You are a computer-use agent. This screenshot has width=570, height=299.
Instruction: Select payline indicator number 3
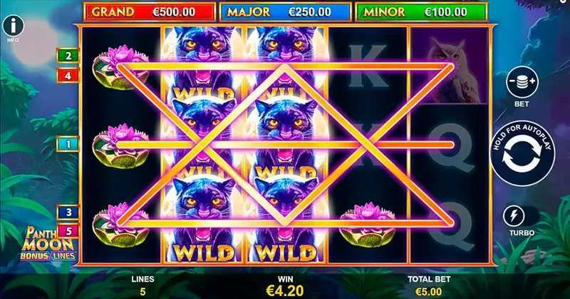[x=68, y=212]
